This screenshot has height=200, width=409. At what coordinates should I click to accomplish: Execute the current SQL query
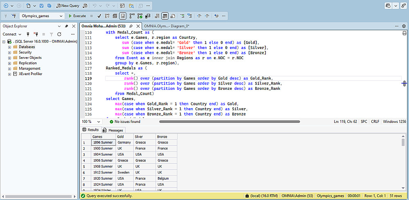click(77, 16)
